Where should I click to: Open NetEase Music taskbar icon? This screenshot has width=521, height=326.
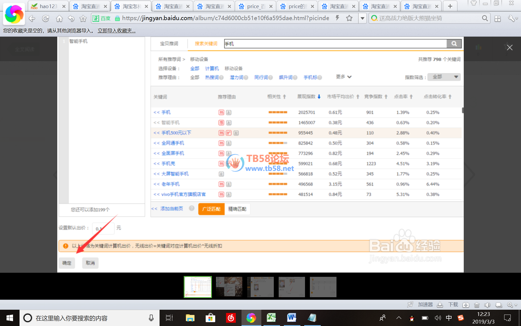pyautogui.click(x=231, y=318)
